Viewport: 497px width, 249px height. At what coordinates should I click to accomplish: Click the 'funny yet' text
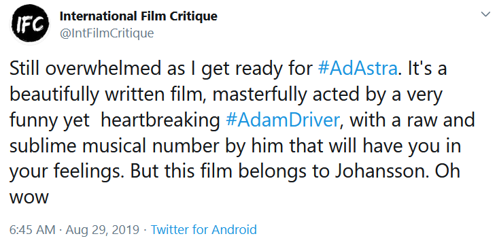[50, 121]
